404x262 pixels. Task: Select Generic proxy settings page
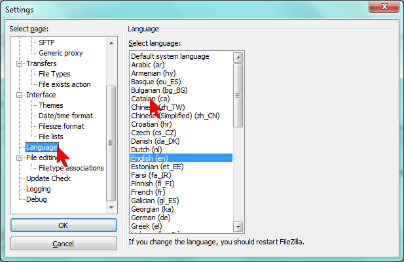[x=61, y=53]
